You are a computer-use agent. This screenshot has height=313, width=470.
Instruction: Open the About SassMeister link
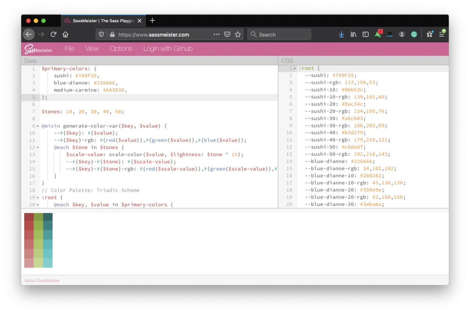coord(42,281)
